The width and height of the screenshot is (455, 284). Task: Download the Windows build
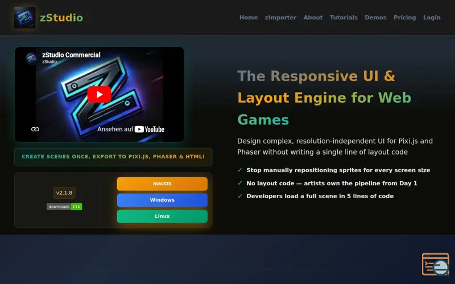pos(162,200)
